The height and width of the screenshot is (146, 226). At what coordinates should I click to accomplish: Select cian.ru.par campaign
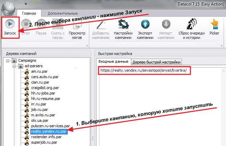(x=40, y=82)
